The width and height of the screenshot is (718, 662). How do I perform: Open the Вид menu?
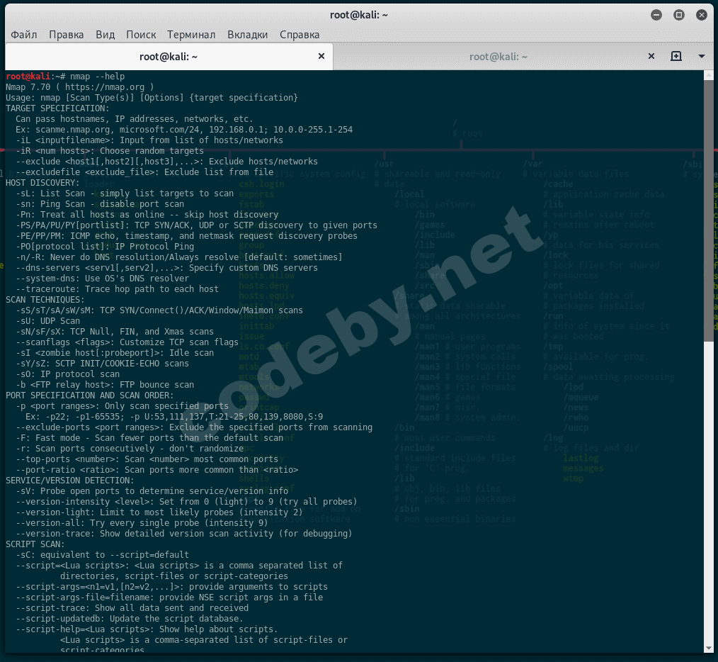click(x=106, y=35)
